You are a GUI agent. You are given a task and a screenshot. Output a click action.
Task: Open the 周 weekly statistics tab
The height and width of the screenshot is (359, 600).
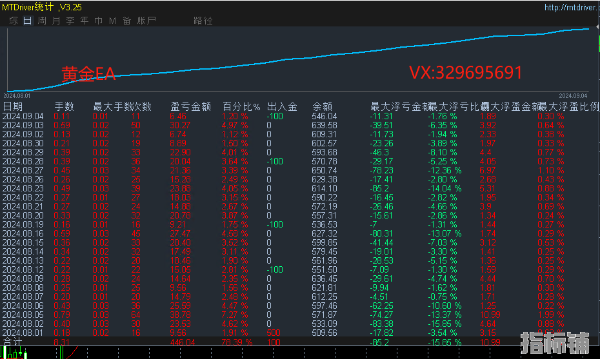(x=41, y=21)
